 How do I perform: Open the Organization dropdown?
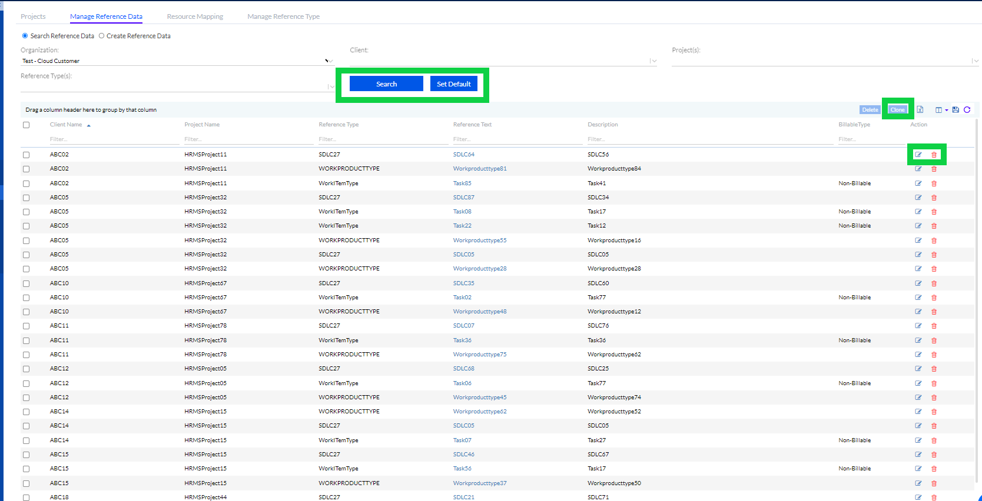177,61
